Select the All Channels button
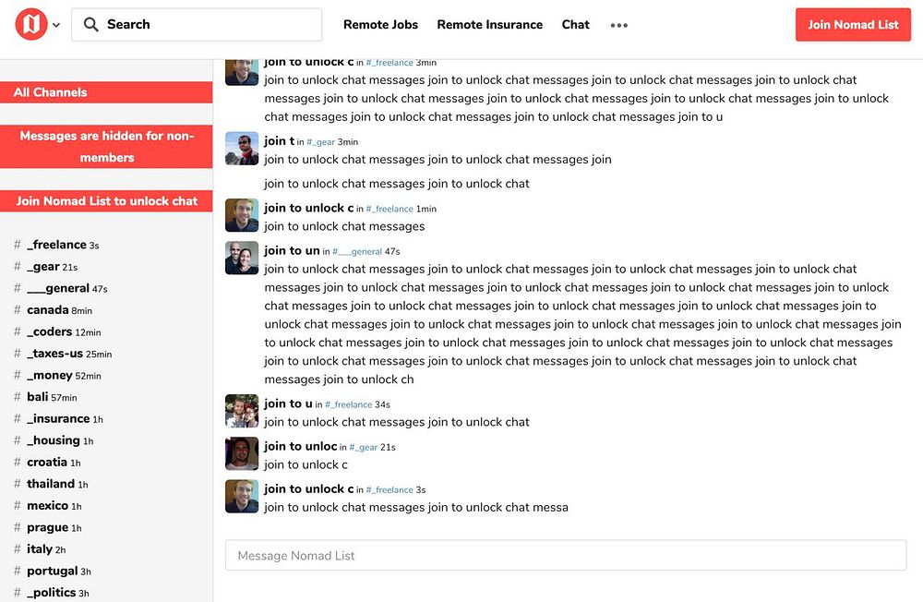Screen dimensions: 923x602 coord(106,92)
